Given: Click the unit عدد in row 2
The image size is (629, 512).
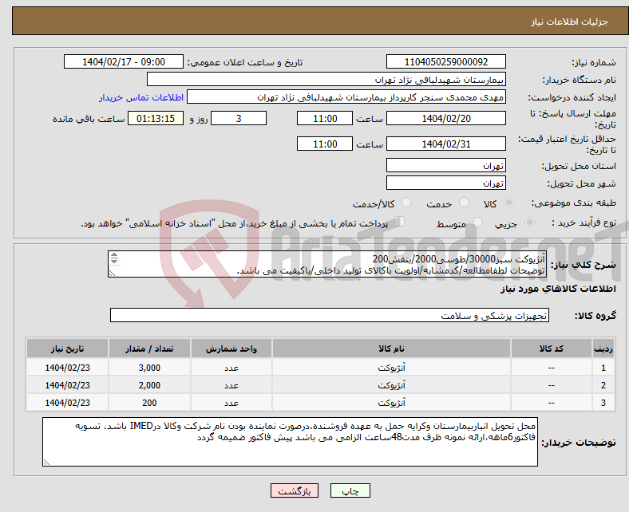Looking at the screenshot, I should 231,385.
